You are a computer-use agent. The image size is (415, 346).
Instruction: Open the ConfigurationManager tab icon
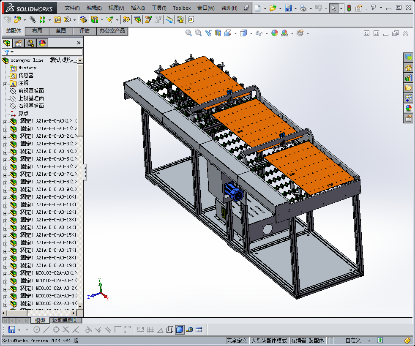point(30,43)
